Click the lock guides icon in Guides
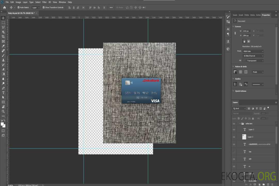 coord(241,84)
